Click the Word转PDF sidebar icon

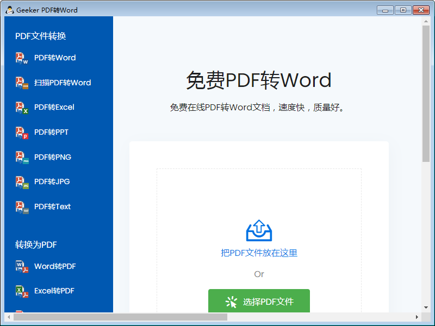[22, 266]
